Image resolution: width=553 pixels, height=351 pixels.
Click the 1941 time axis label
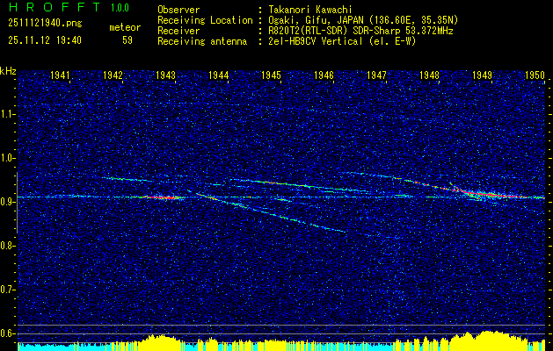(x=60, y=75)
